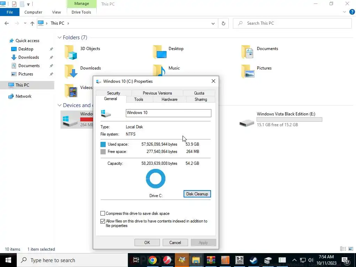Click the taskbar clock showing 7:54 AM
Viewport: 356px width, 267px height.
pyautogui.click(x=326, y=260)
